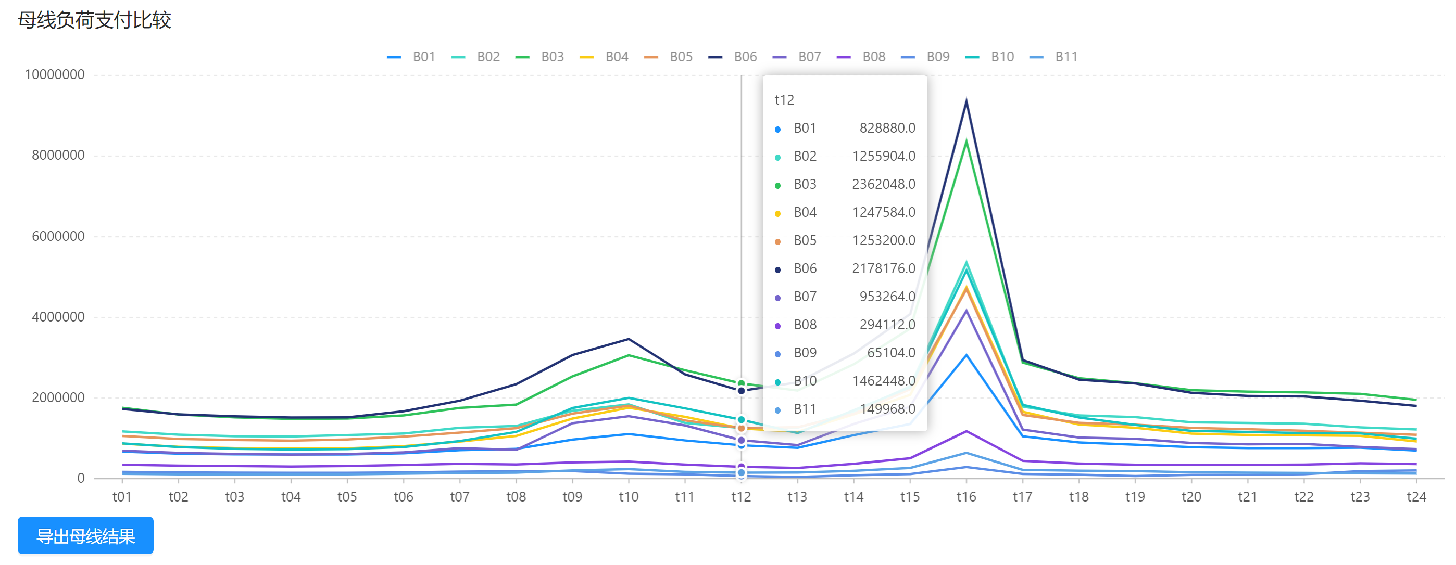
Task: Toggle B10 series in the legend
Action: [990, 57]
